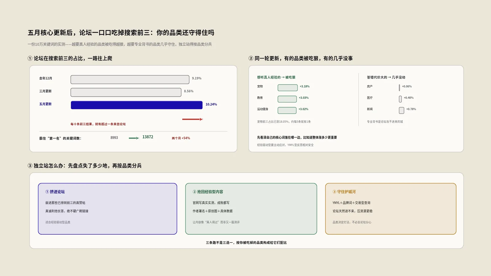This screenshot has width=491, height=276.
Task: Click the number '8993'
Action: coord(114,138)
